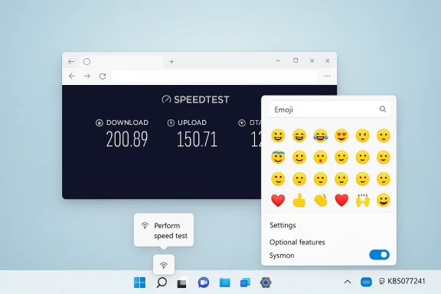The height and width of the screenshot is (294, 441).
Task: Insert the thumbs up emoji
Action: [299, 200]
